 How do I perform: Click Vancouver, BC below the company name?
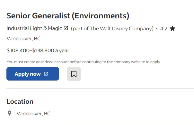pos(23,39)
